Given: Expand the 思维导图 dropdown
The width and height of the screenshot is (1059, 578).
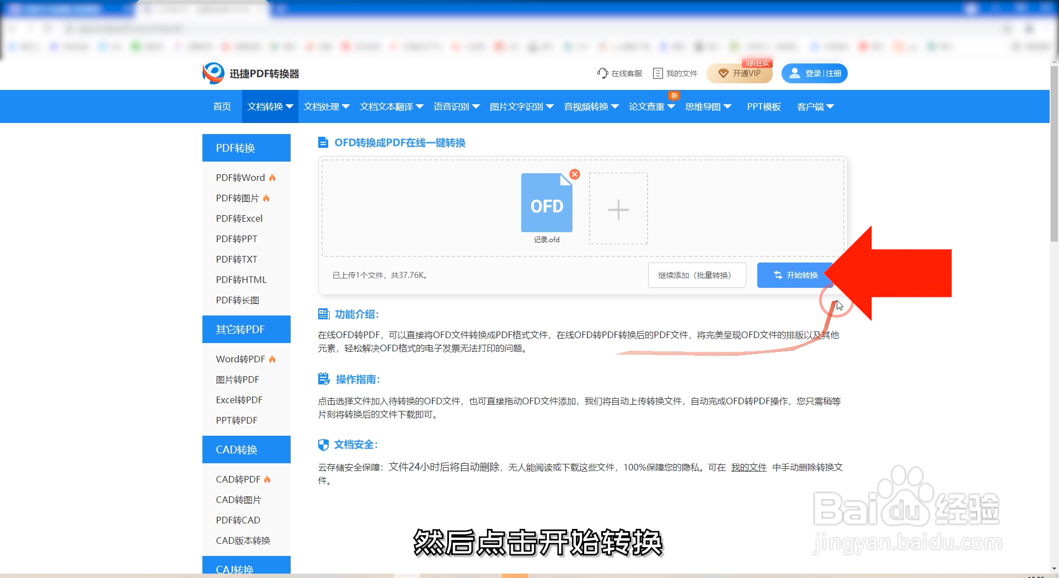Looking at the screenshot, I should (708, 106).
